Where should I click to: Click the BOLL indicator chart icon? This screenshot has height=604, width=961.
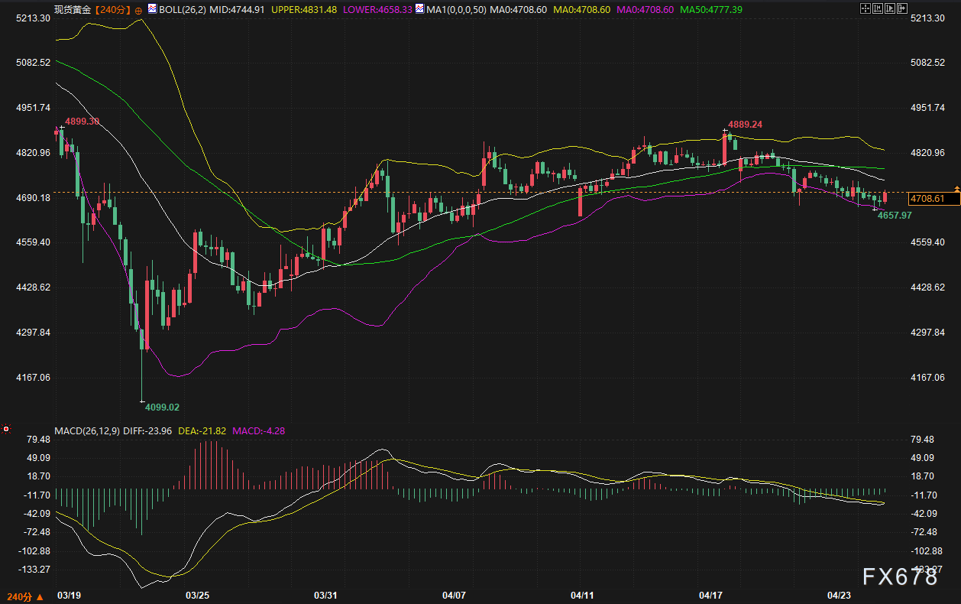point(152,10)
